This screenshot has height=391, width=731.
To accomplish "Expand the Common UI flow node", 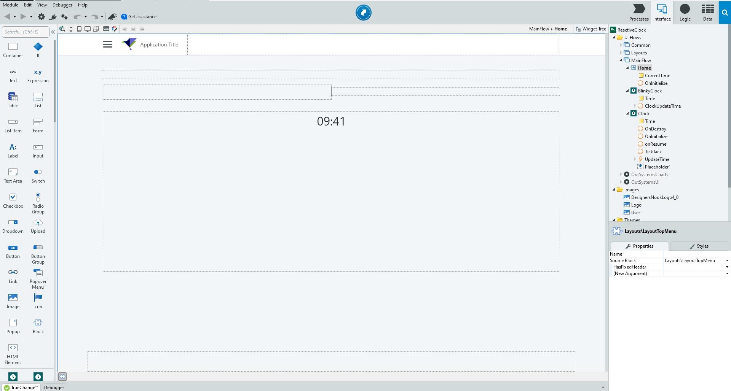I will tap(621, 45).
